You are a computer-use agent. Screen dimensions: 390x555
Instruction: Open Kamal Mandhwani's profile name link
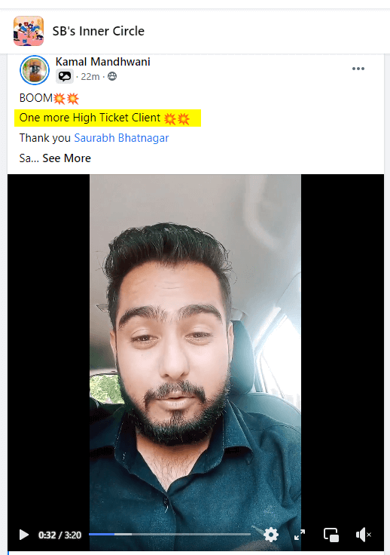pos(103,62)
